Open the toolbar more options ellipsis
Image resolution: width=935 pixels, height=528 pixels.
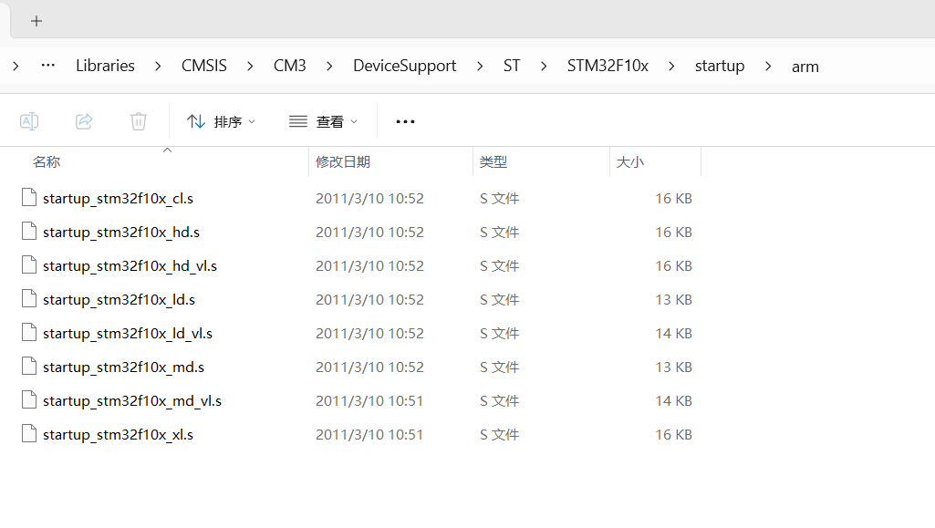(x=406, y=121)
